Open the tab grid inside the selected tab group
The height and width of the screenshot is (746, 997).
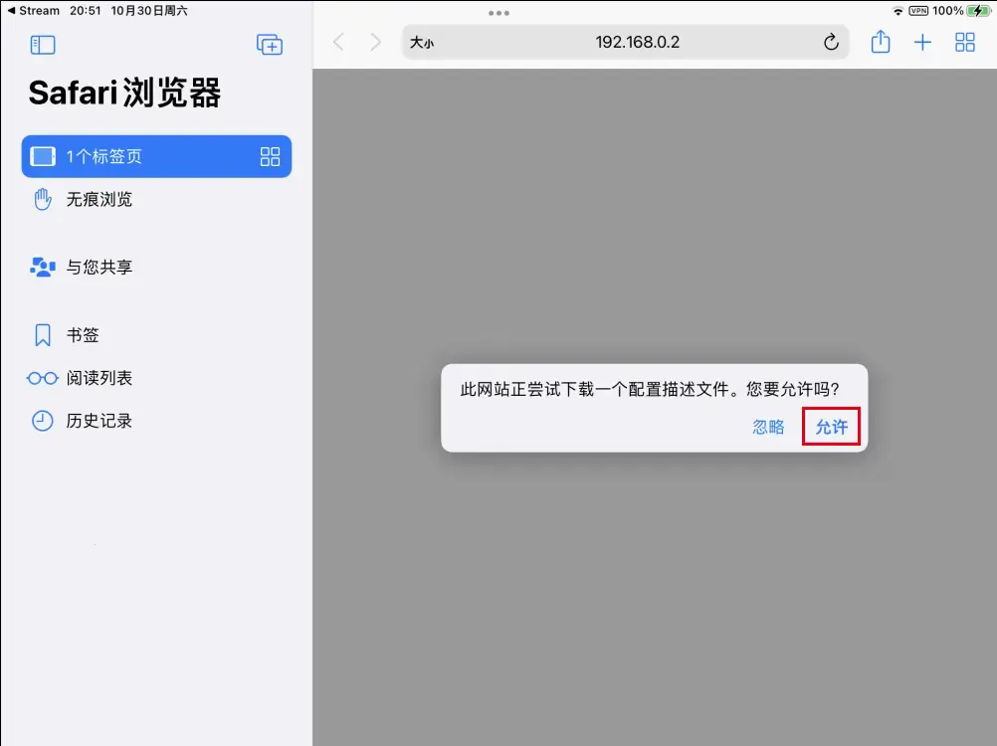(270, 156)
